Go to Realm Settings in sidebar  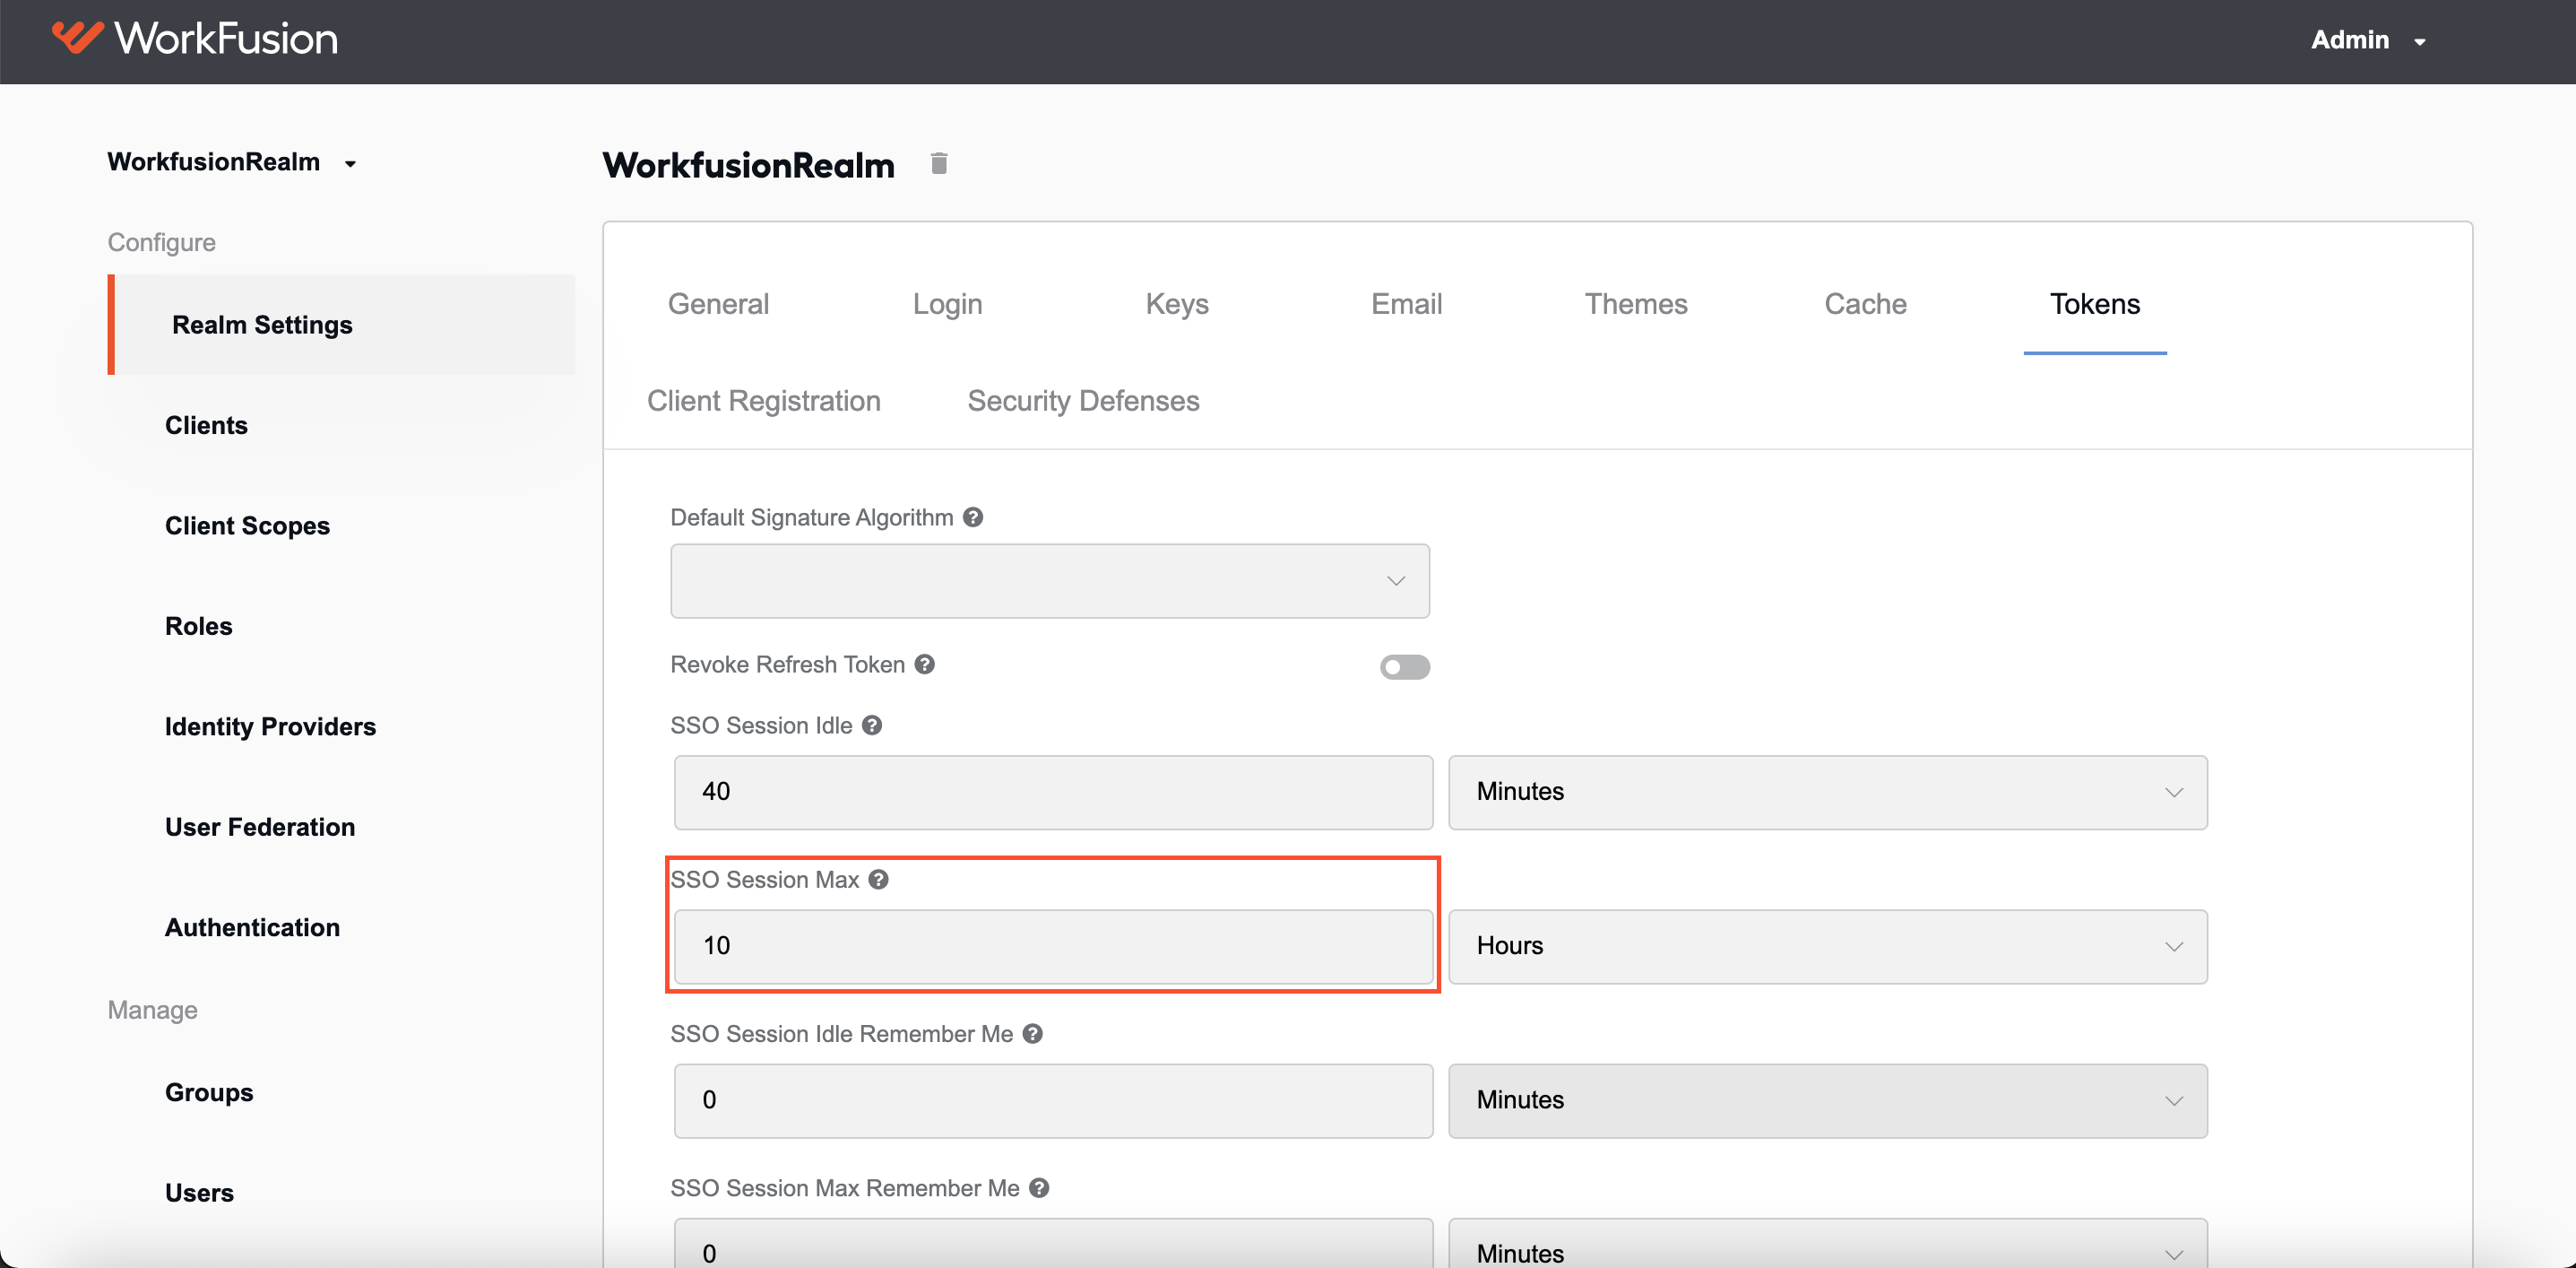point(342,326)
